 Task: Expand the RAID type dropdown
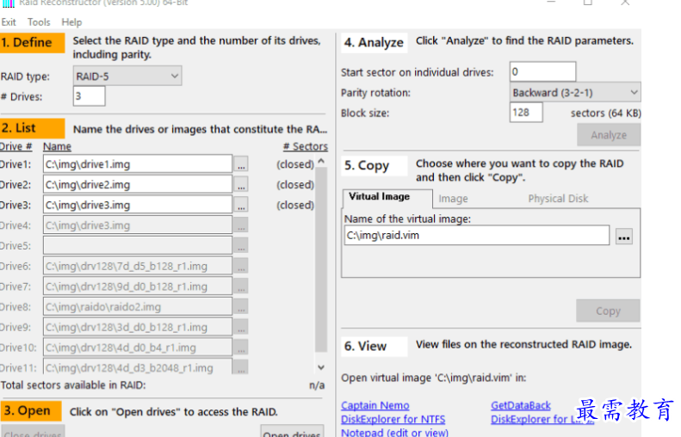coord(127,77)
